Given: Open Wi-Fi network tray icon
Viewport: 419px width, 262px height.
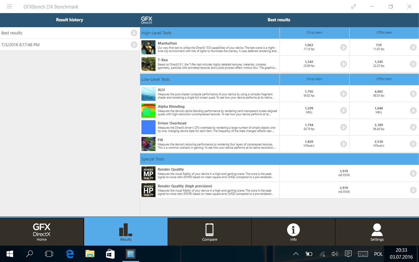Looking at the screenshot, I should coord(322,254).
